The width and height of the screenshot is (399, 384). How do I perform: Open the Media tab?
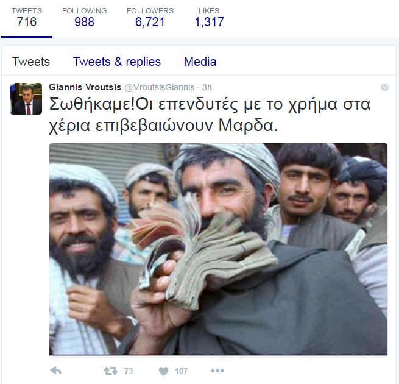[200, 62]
